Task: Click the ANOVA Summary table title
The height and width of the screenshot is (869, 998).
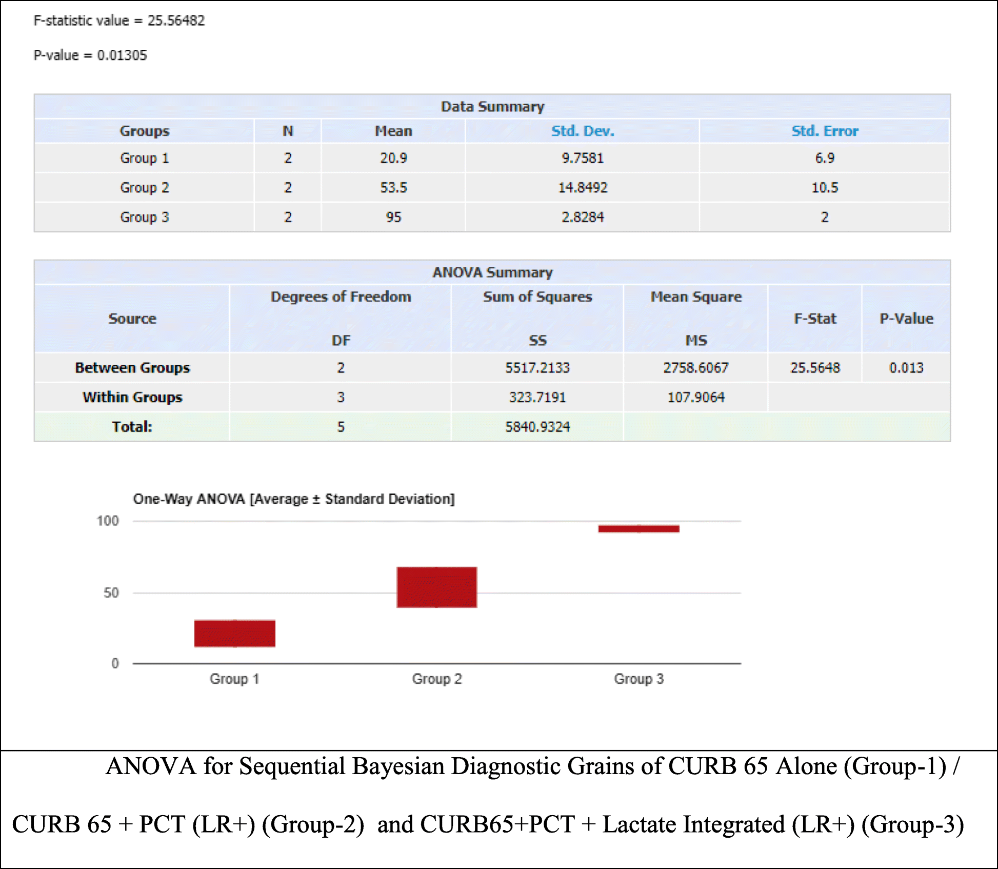Action: [492, 272]
